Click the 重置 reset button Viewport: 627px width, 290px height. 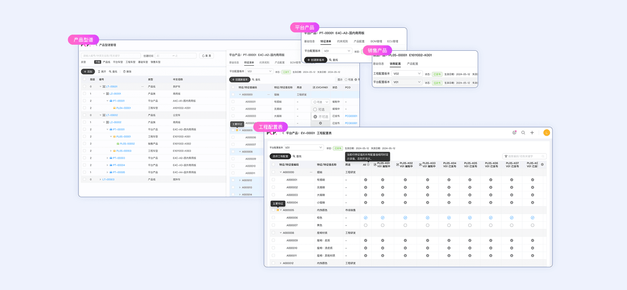pos(207,56)
